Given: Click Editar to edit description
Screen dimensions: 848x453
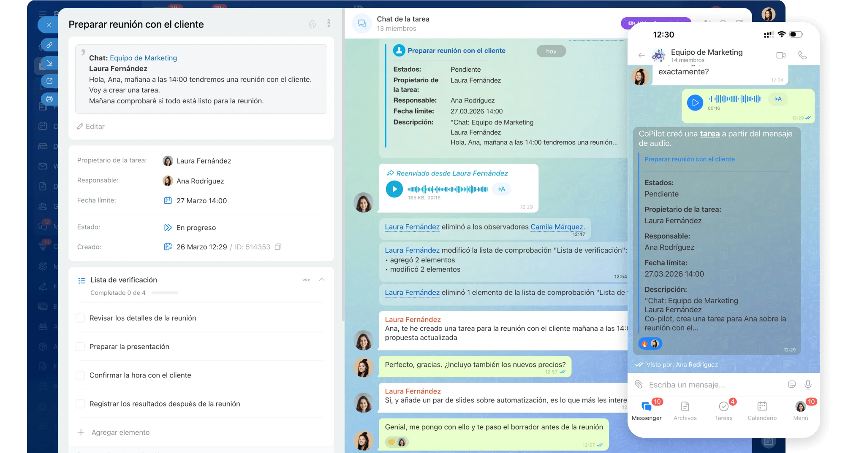Looking at the screenshot, I should [x=91, y=127].
